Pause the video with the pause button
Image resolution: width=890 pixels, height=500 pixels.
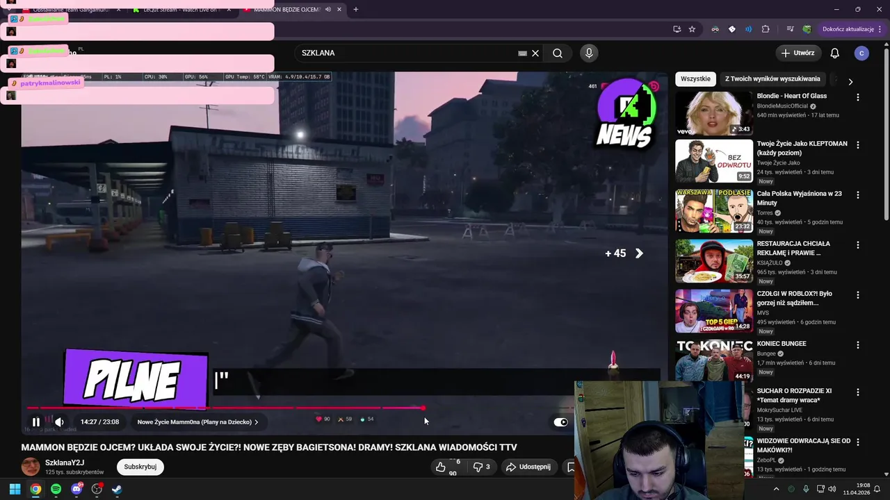tap(36, 422)
